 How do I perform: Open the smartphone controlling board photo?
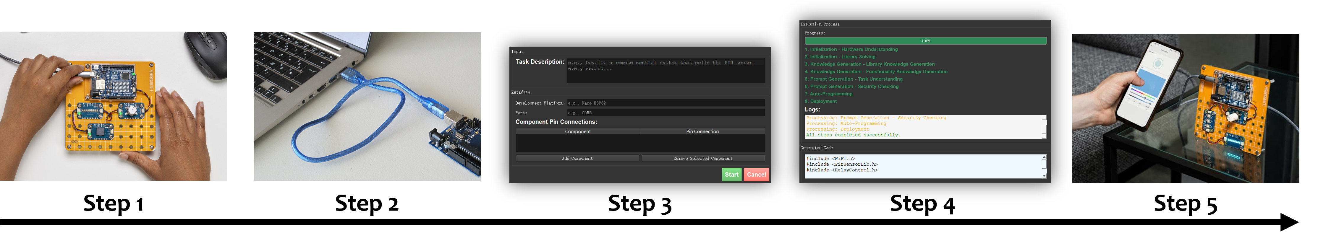1186,108
